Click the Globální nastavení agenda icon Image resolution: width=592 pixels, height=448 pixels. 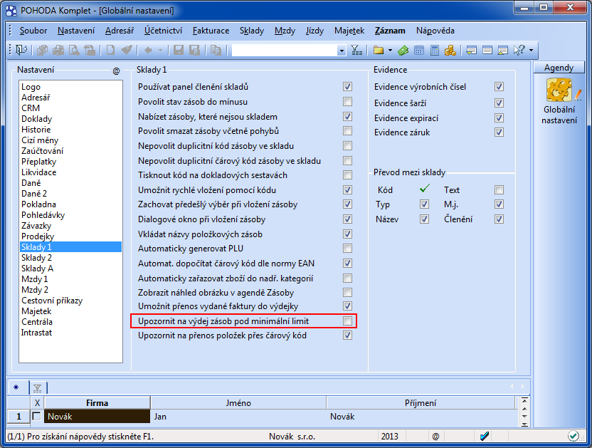(559, 101)
